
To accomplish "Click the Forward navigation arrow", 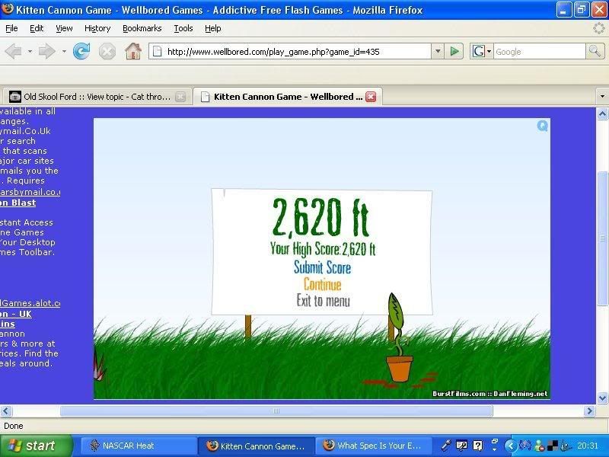I will pos(46,52).
